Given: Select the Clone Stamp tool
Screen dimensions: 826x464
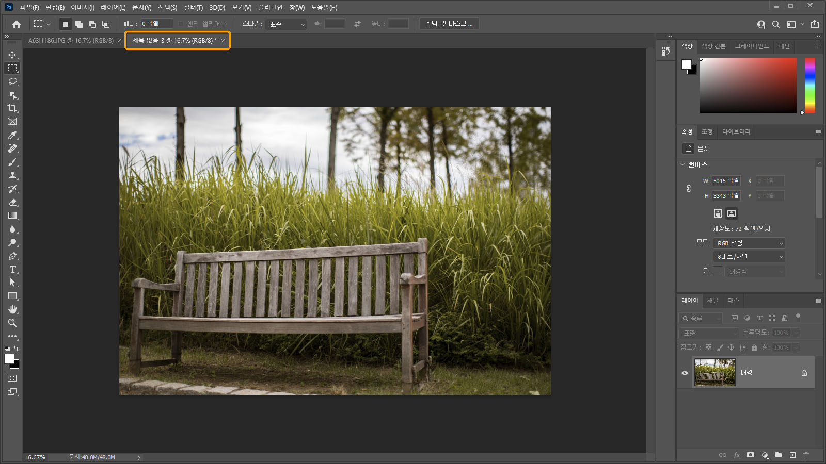Looking at the screenshot, I should click(x=12, y=175).
